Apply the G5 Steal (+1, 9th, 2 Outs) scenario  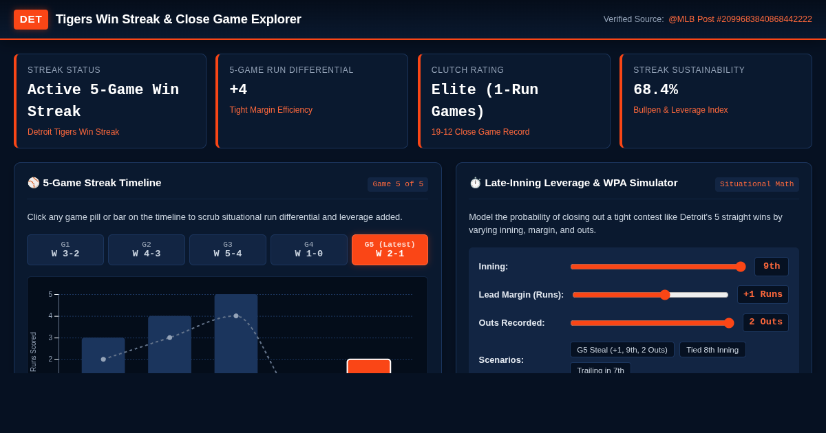(622, 350)
